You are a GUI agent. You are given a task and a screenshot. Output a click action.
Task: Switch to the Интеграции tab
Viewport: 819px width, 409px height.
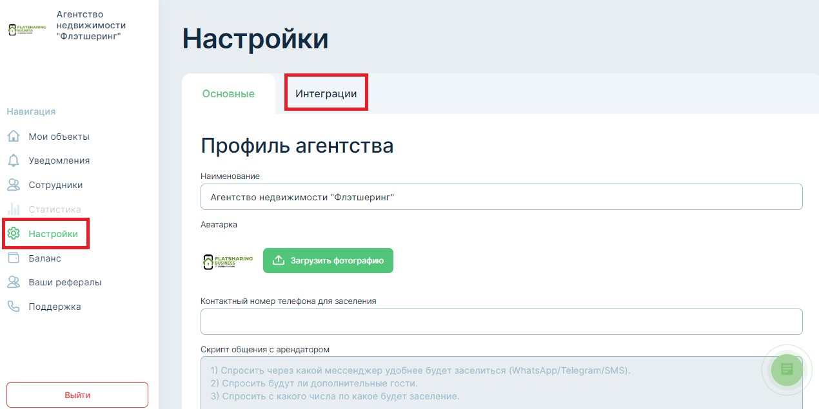[326, 93]
